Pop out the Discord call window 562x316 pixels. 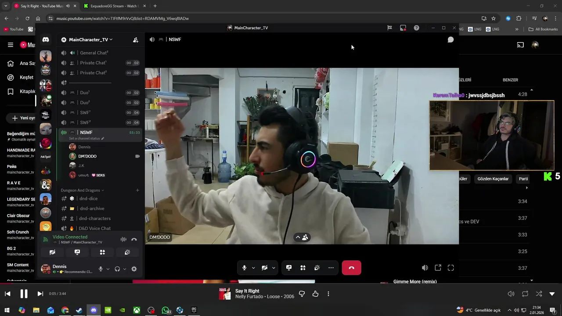438,268
